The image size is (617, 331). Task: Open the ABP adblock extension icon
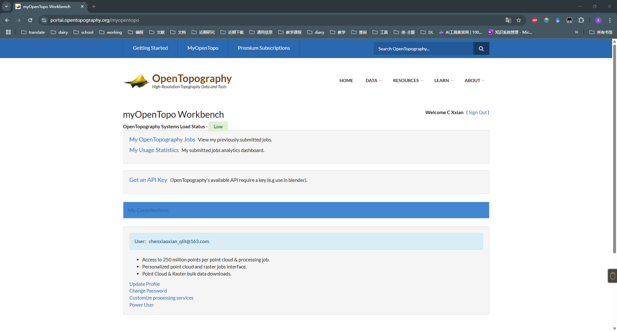[x=535, y=20]
